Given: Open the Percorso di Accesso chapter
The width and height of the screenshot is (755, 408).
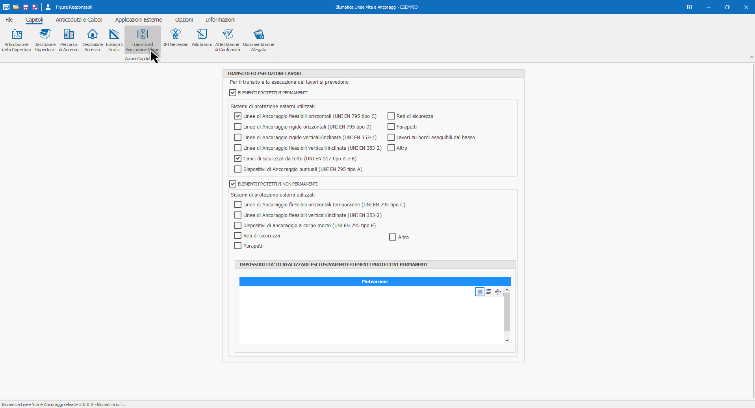Looking at the screenshot, I should (69, 40).
